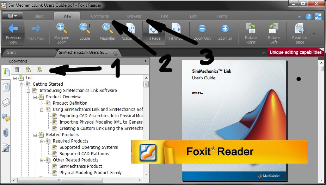Rotate the page left
This screenshot has width=326, height=185.
click(273, 33)
